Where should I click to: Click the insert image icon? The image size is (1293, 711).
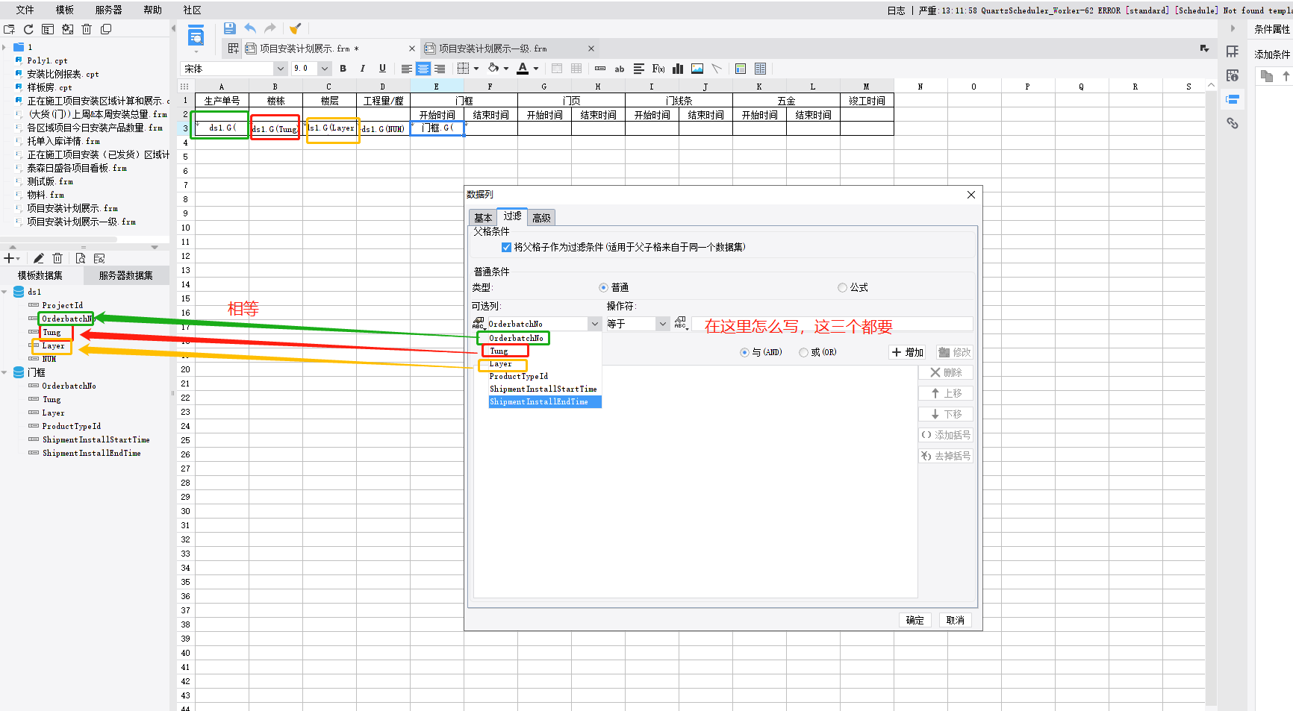697,69
